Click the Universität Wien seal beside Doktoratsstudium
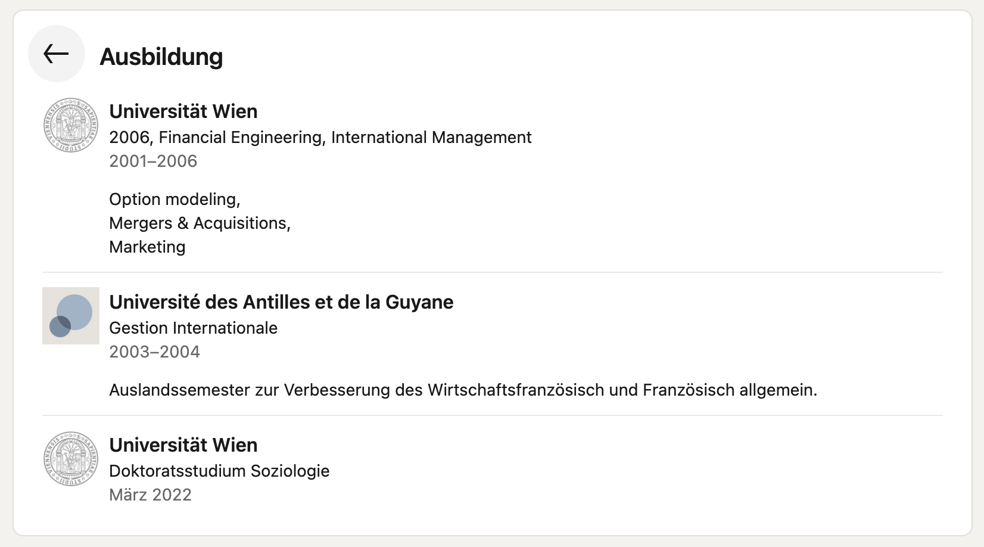This screenshot has width=984, height=547. pos(71,459)
